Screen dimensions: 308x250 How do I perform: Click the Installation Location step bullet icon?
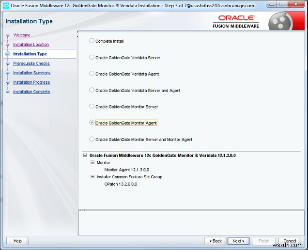[8, 45]
